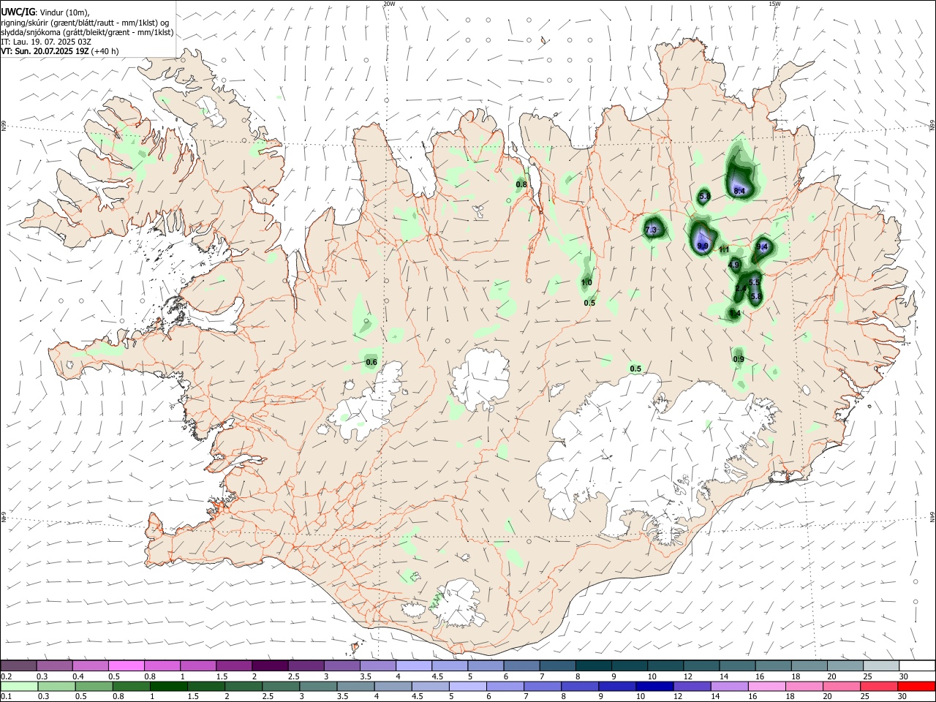Pick the medium green 0.8 swatch in rain legend
Image resolution: width=936 pixels, height=702 pixels.
pos(132,687)
